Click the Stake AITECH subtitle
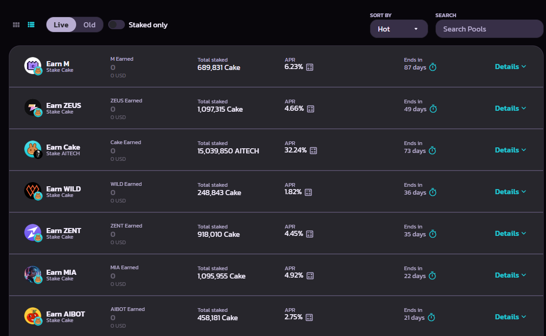The height and width of the screenshot is (336, 546). [63, 153]
